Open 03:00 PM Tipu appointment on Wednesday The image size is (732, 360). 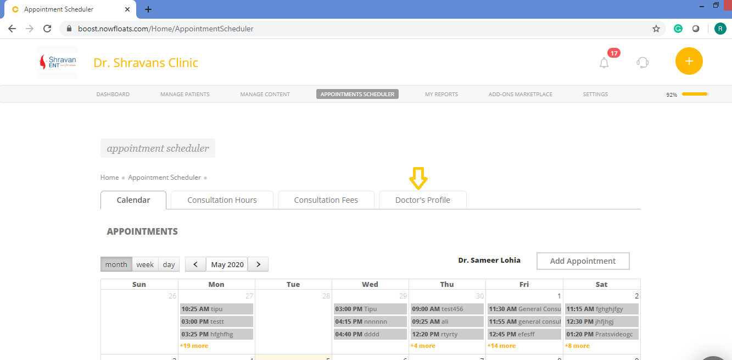[x=370, y=309]
